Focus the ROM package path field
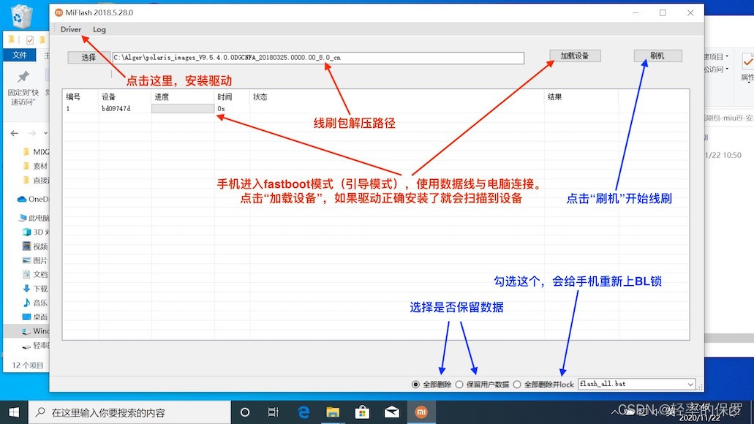754x424 pixels. click(318, 58)
